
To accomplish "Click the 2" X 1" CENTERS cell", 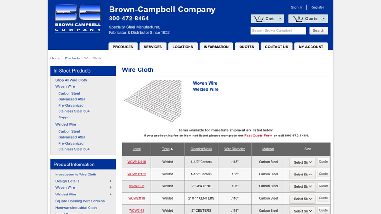I will 201,198.
